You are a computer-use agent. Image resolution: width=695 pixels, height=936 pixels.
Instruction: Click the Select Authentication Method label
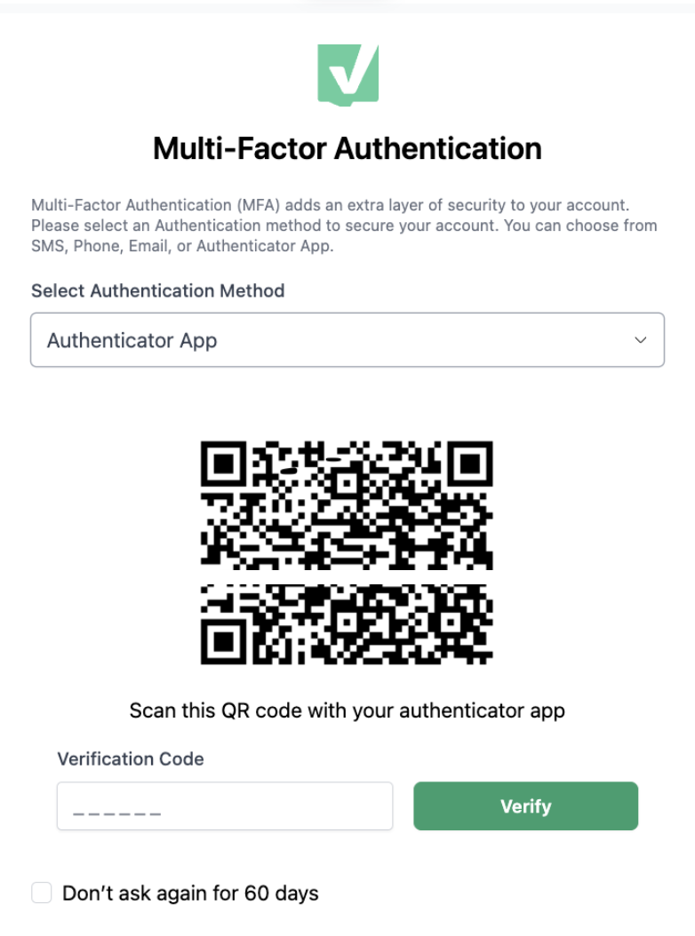pyautogui.click(x=157, y=291)
